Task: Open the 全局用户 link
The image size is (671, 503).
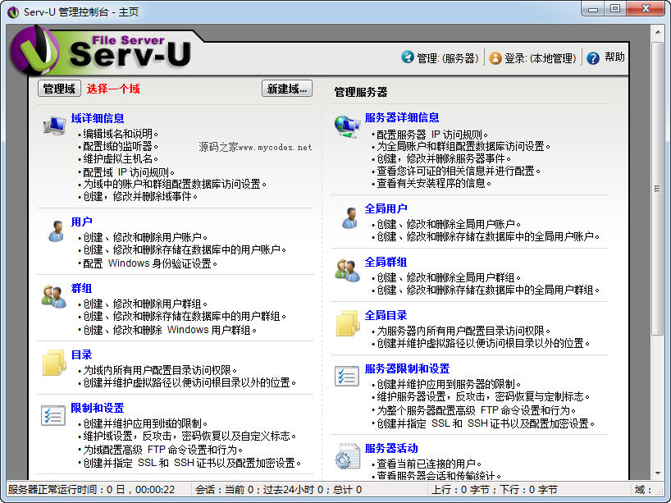Action: point(386,208)
